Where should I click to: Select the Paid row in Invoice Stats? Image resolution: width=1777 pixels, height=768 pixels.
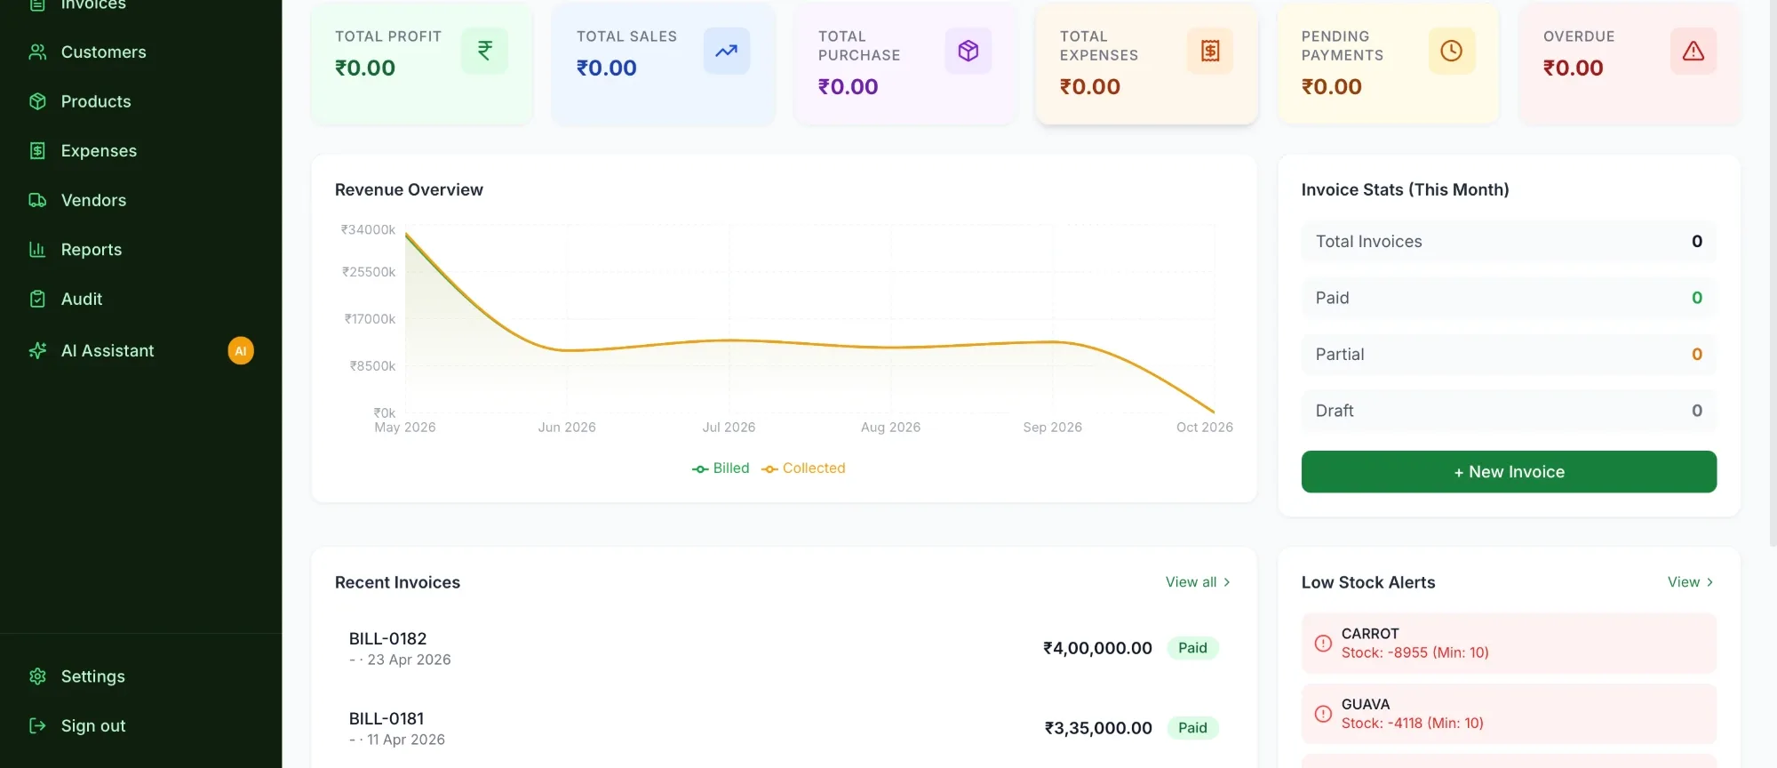(1509, 298)
